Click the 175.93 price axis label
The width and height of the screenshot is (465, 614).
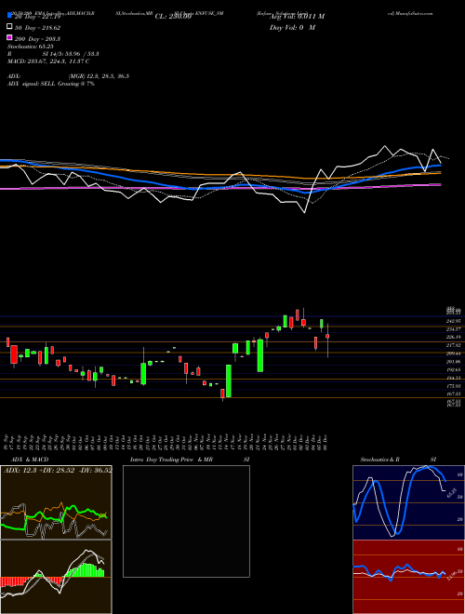453,386
